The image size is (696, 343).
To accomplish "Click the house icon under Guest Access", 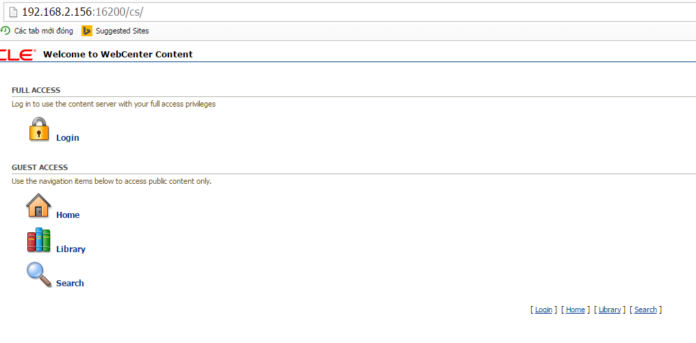I will click(39, 206).
